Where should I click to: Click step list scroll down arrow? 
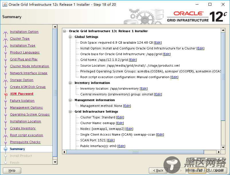coord(55,162)
